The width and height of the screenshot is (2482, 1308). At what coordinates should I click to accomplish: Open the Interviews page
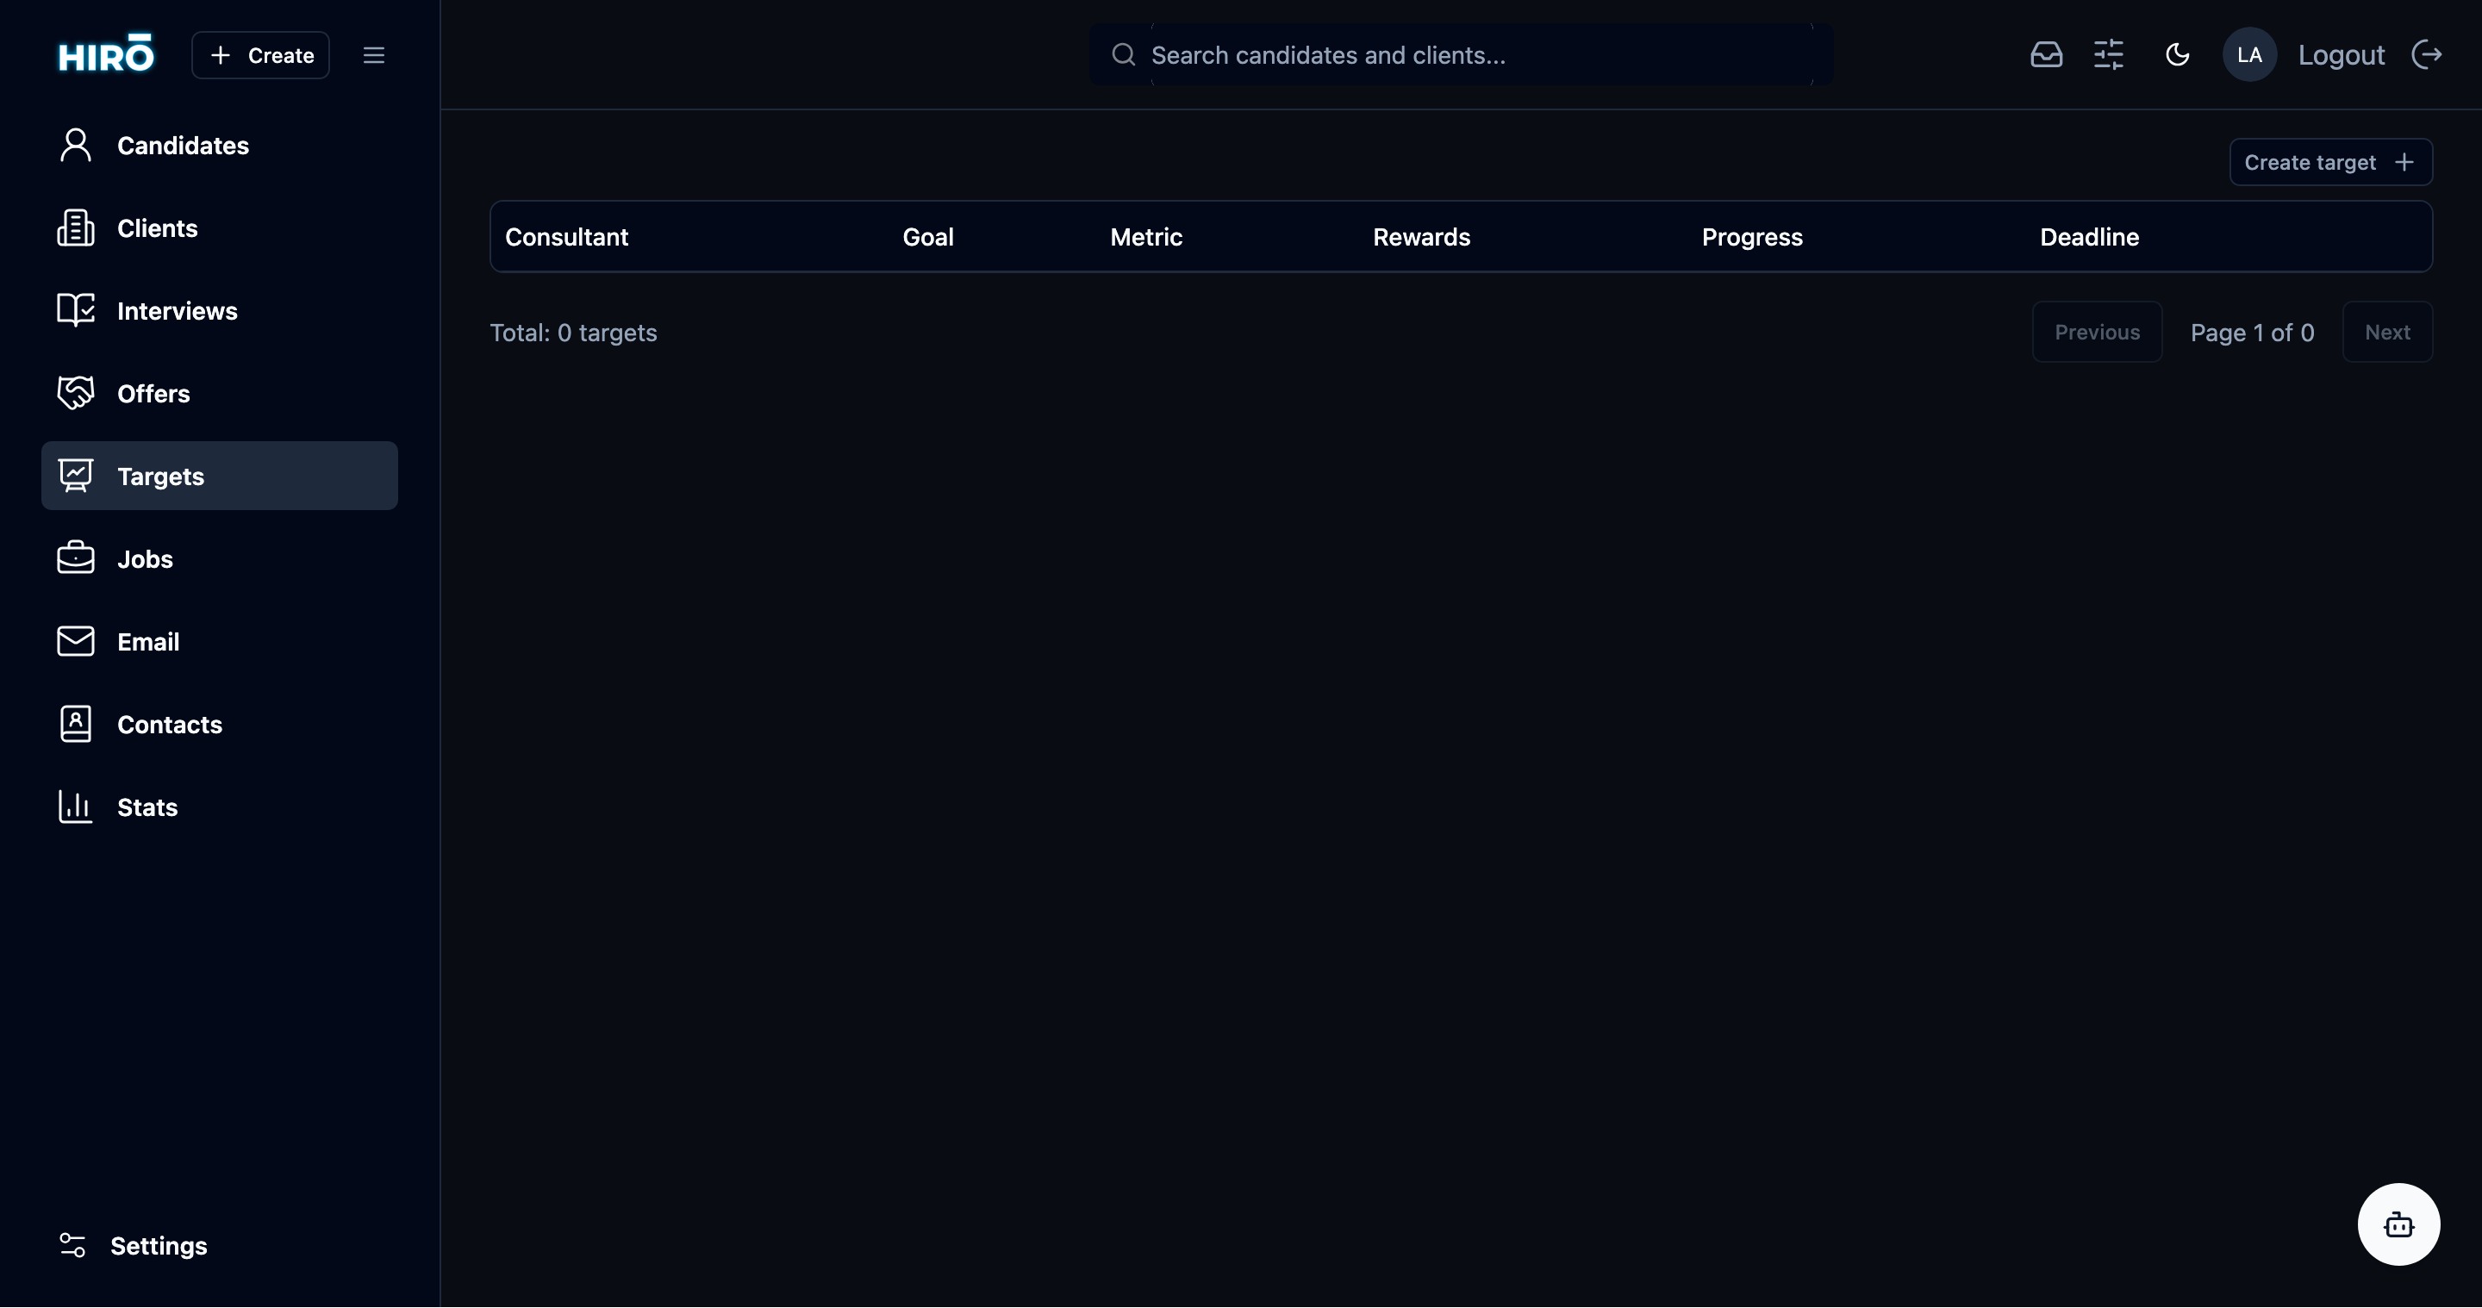click(x=177, y=311)
